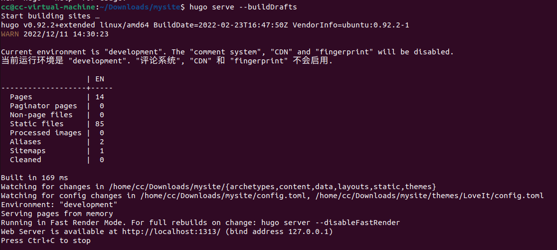Click the EN column header in the table
The image size is (557, 250).
pyautogui.click(x=100, y=79)
